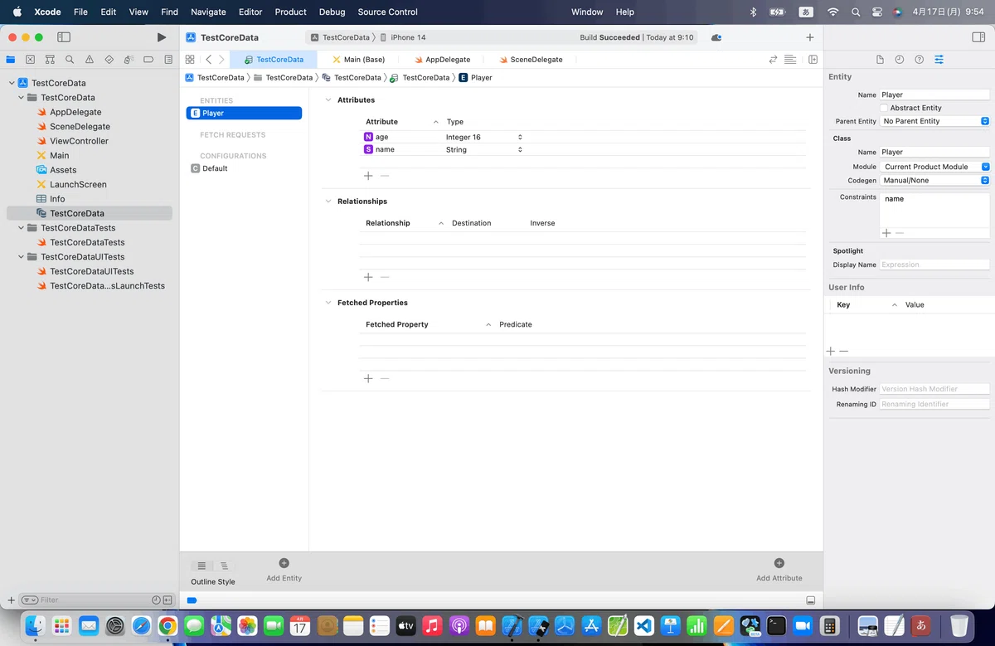Open the Debug menu

pos(332,12)
